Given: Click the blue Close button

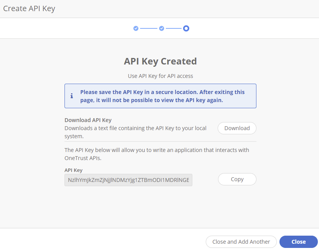Looking at the screenshot, I should click(298, 242).
